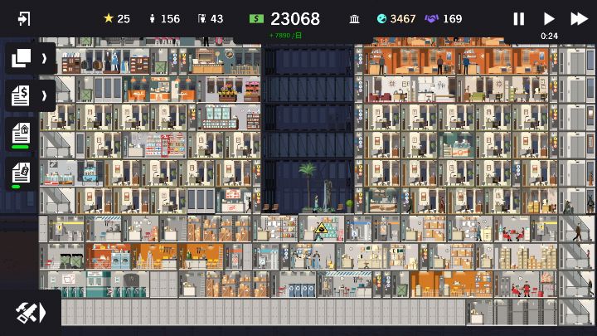Screen dimensions: 597x336
Task: Select the purple handshake influence icon
Action: [431, 18]
